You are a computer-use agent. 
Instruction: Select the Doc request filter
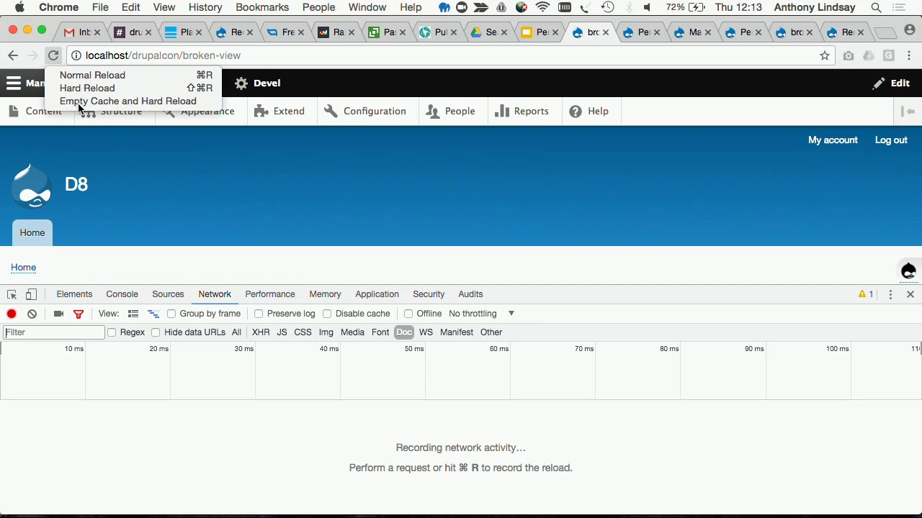click(x=404, y=332)
